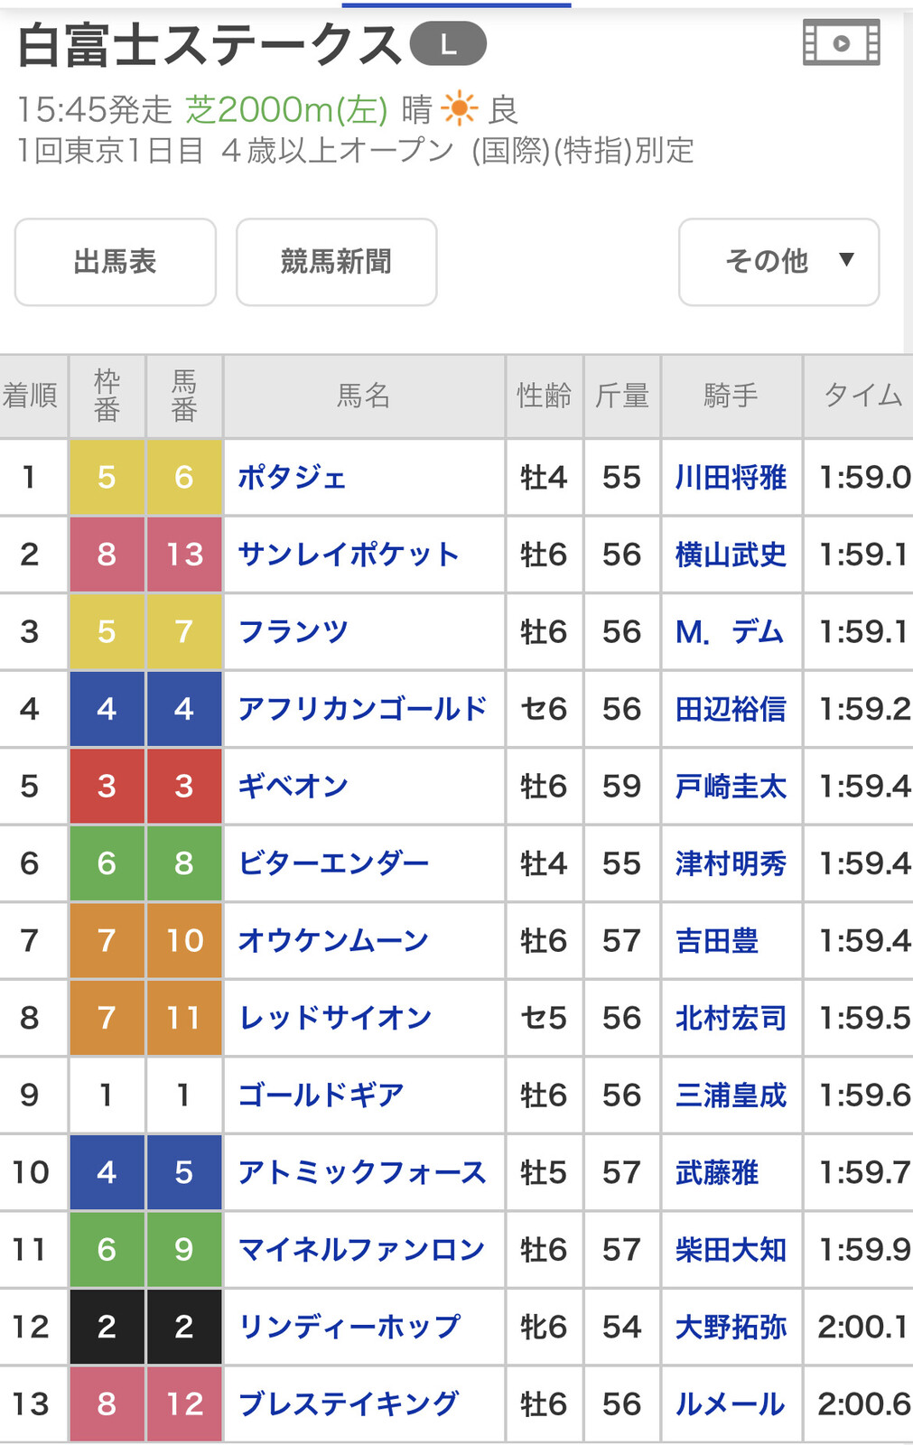This screenshot has width=913, height=1445.
Task: Open horse ブレステイキング page
Action: click(349, 1404)
